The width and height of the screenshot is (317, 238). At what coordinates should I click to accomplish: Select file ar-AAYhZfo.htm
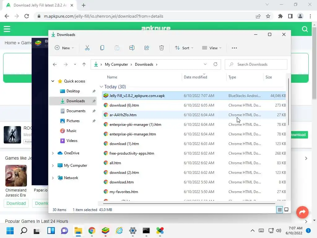click(194, 115)
